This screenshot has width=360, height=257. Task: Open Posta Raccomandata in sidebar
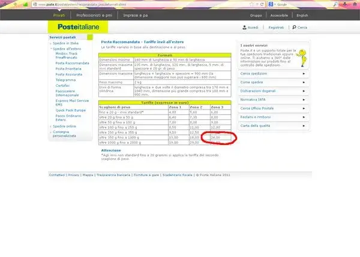tap(73, 63)
